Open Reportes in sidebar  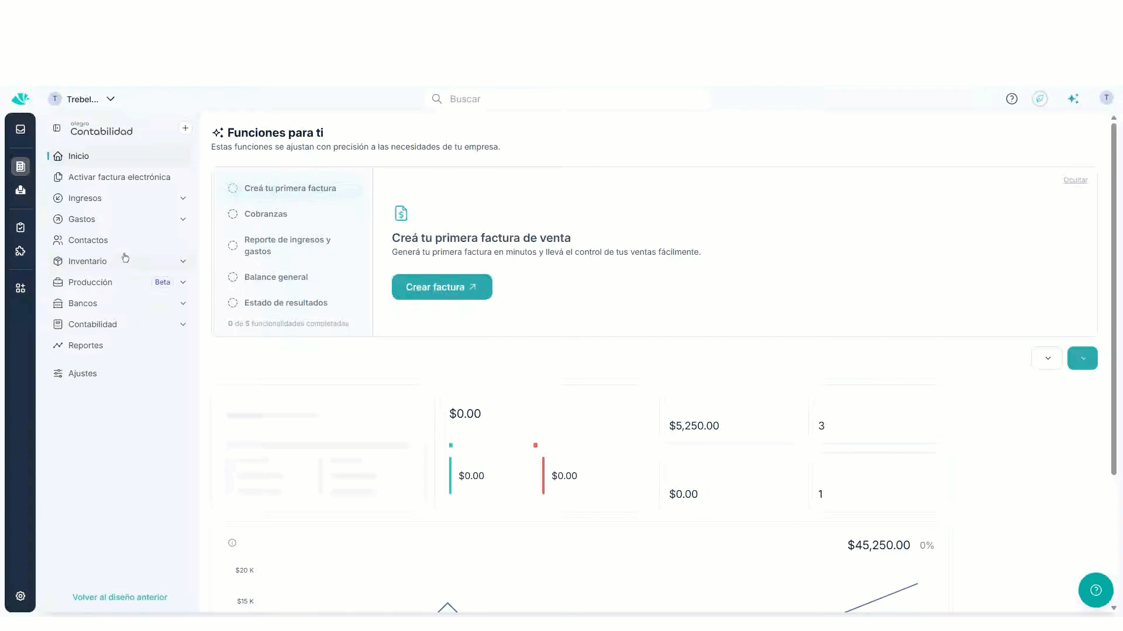pyautogui.click(x=120, y=345)
